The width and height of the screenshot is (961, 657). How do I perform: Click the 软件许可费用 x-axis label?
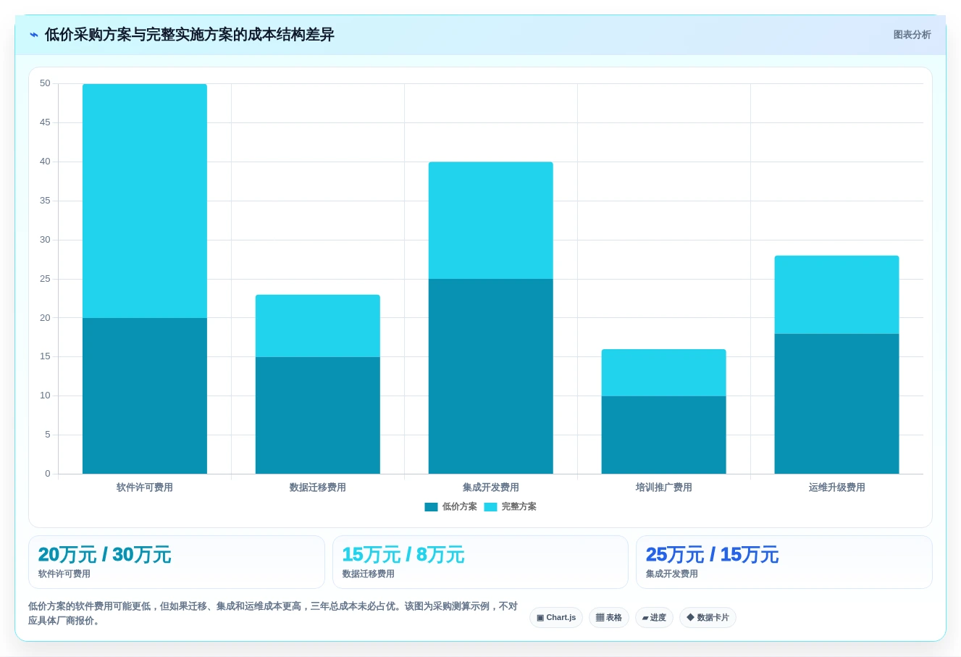(145, 487)
